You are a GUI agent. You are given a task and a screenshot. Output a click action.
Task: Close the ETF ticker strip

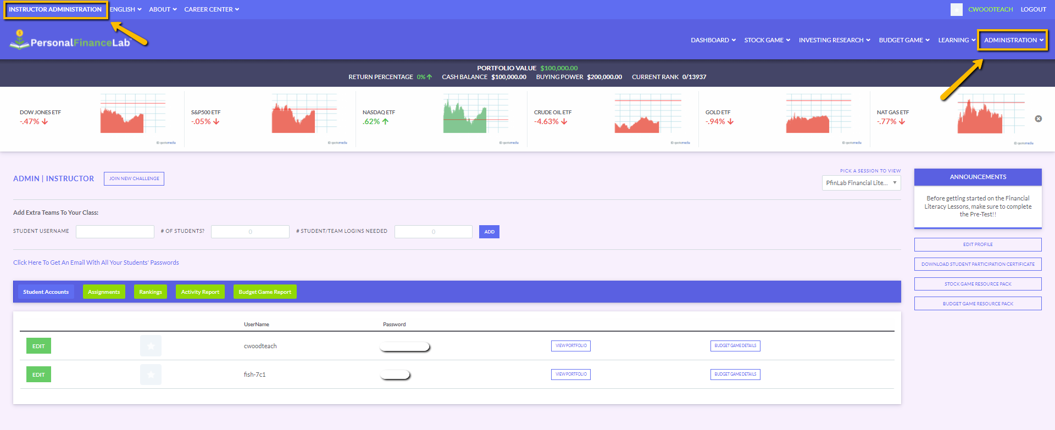(1039, 119)
